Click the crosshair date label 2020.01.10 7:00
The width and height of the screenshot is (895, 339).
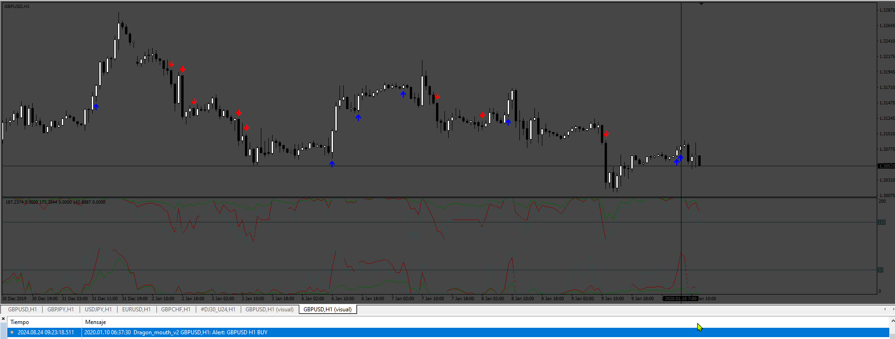pyautogui.click(x=680, y=299)
